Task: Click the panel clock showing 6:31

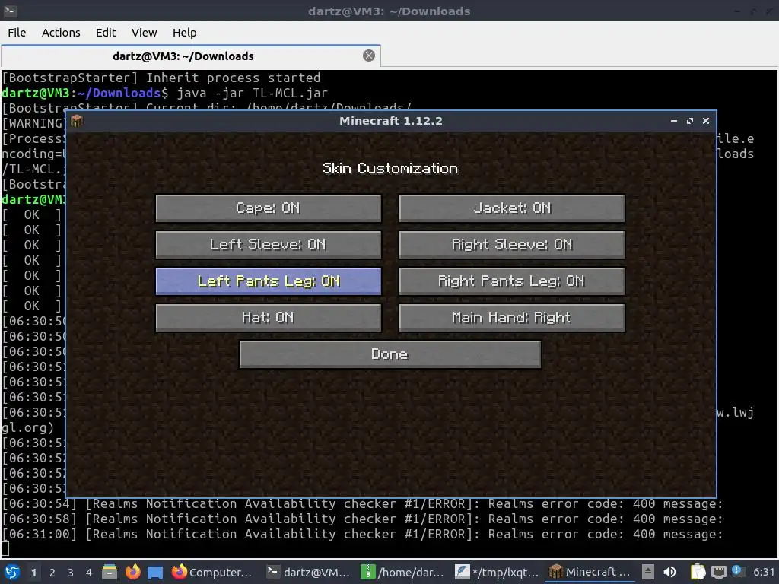Action: click(764, 572)
